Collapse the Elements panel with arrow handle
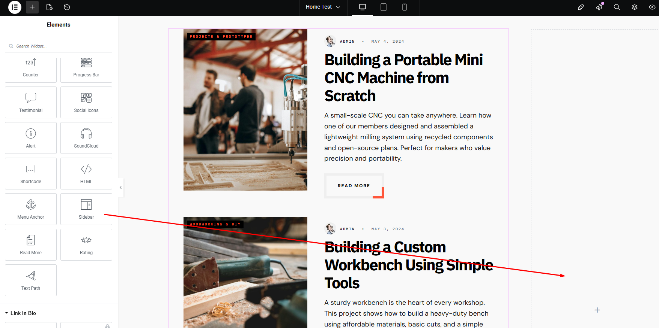 (120, 188)
